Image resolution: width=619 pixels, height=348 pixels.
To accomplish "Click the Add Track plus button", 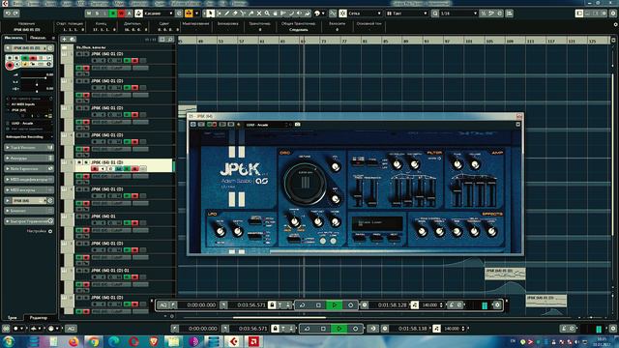I will pos(64,39).
